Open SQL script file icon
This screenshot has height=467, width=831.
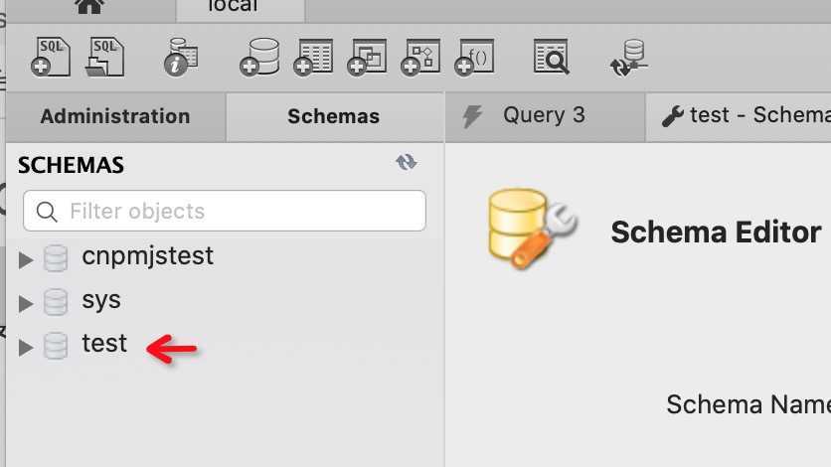[104, 58]
